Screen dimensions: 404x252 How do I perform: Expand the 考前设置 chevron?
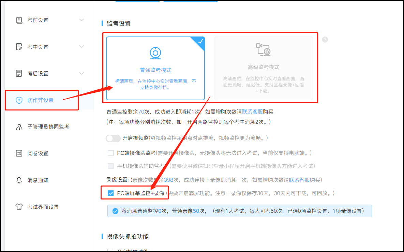(81, 20)
